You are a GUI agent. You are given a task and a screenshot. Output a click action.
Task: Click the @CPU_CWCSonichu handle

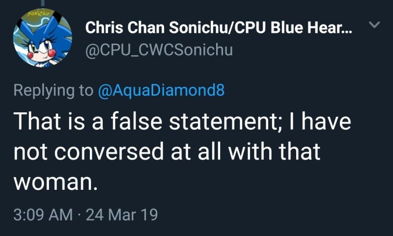point(159,50)
